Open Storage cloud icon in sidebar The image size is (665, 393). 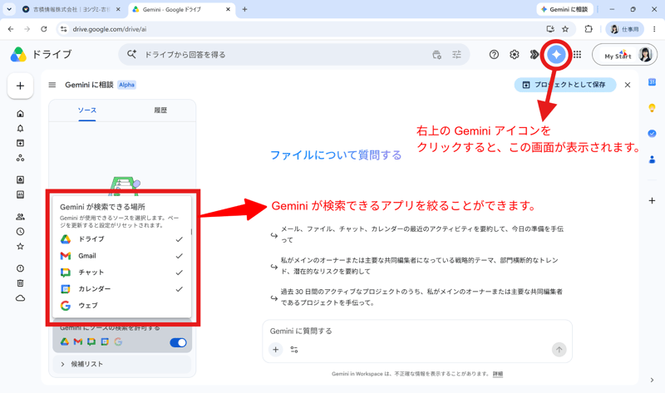tap(20, 298)
